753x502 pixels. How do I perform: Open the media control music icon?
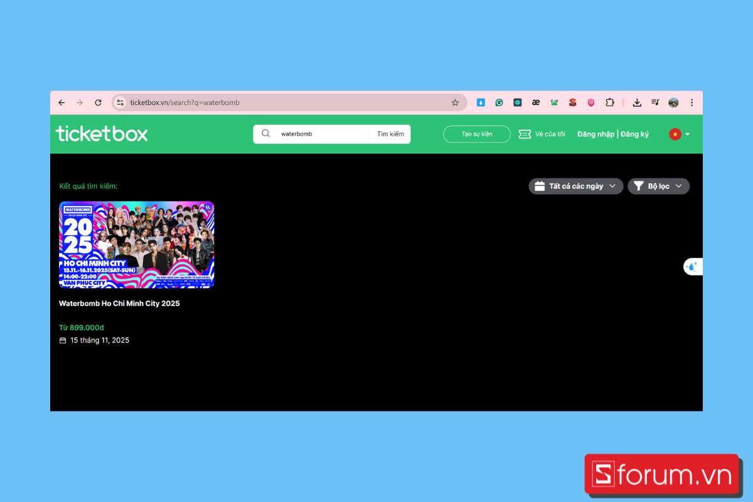pyautogui.click(x=655, y=102)
